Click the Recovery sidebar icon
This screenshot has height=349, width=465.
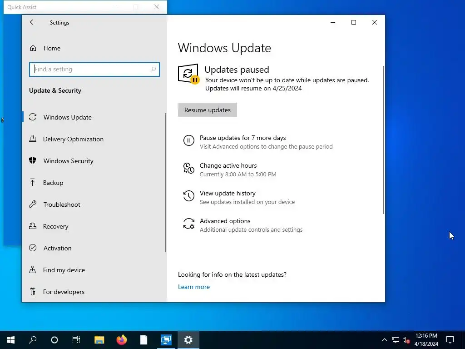coord(33,226)
